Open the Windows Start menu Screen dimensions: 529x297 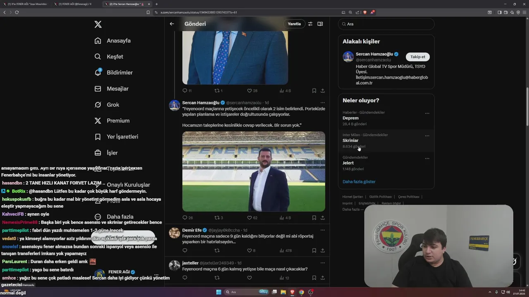[x=219, y=292]
